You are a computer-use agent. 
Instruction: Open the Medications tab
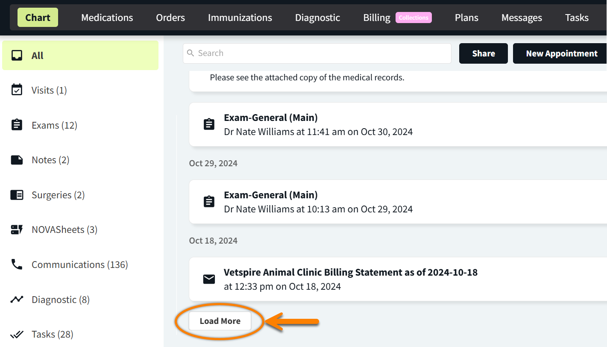pyautogui.click(x=107, y=18)
